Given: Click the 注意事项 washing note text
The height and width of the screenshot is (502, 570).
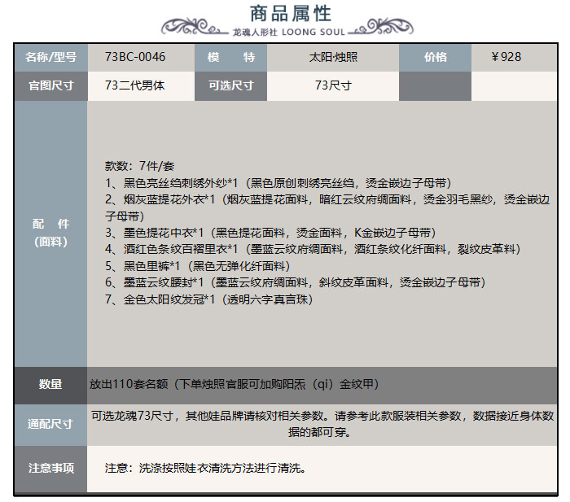Looking at the screenshot, I should click(x=205, y=469).
